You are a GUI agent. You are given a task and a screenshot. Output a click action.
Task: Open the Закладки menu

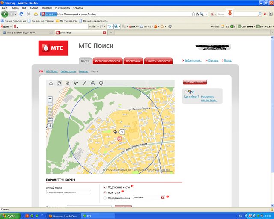point(47,8)
